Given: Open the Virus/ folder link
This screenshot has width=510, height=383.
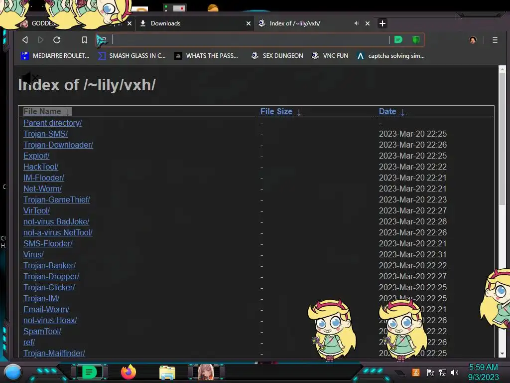Looking at the screenshot, I should (x=33, y=255).
